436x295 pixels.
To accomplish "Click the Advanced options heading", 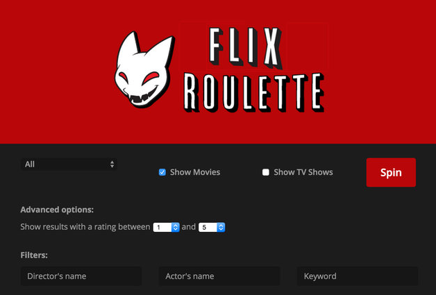I will click(x=57, y=210).
